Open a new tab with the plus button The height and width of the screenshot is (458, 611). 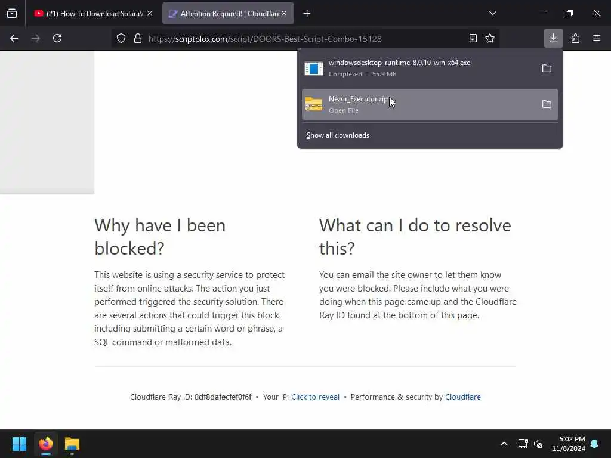pos(307,14)
